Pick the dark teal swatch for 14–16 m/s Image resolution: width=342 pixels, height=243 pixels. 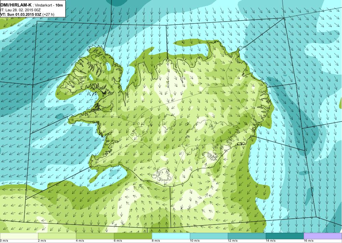tap(285, 236)
